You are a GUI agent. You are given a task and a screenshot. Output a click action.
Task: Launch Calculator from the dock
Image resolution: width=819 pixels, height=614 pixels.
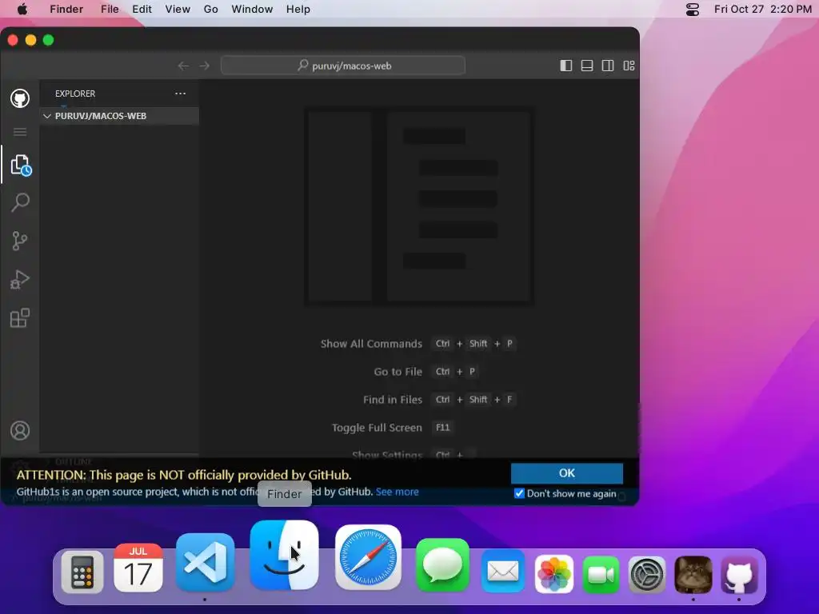82,572
